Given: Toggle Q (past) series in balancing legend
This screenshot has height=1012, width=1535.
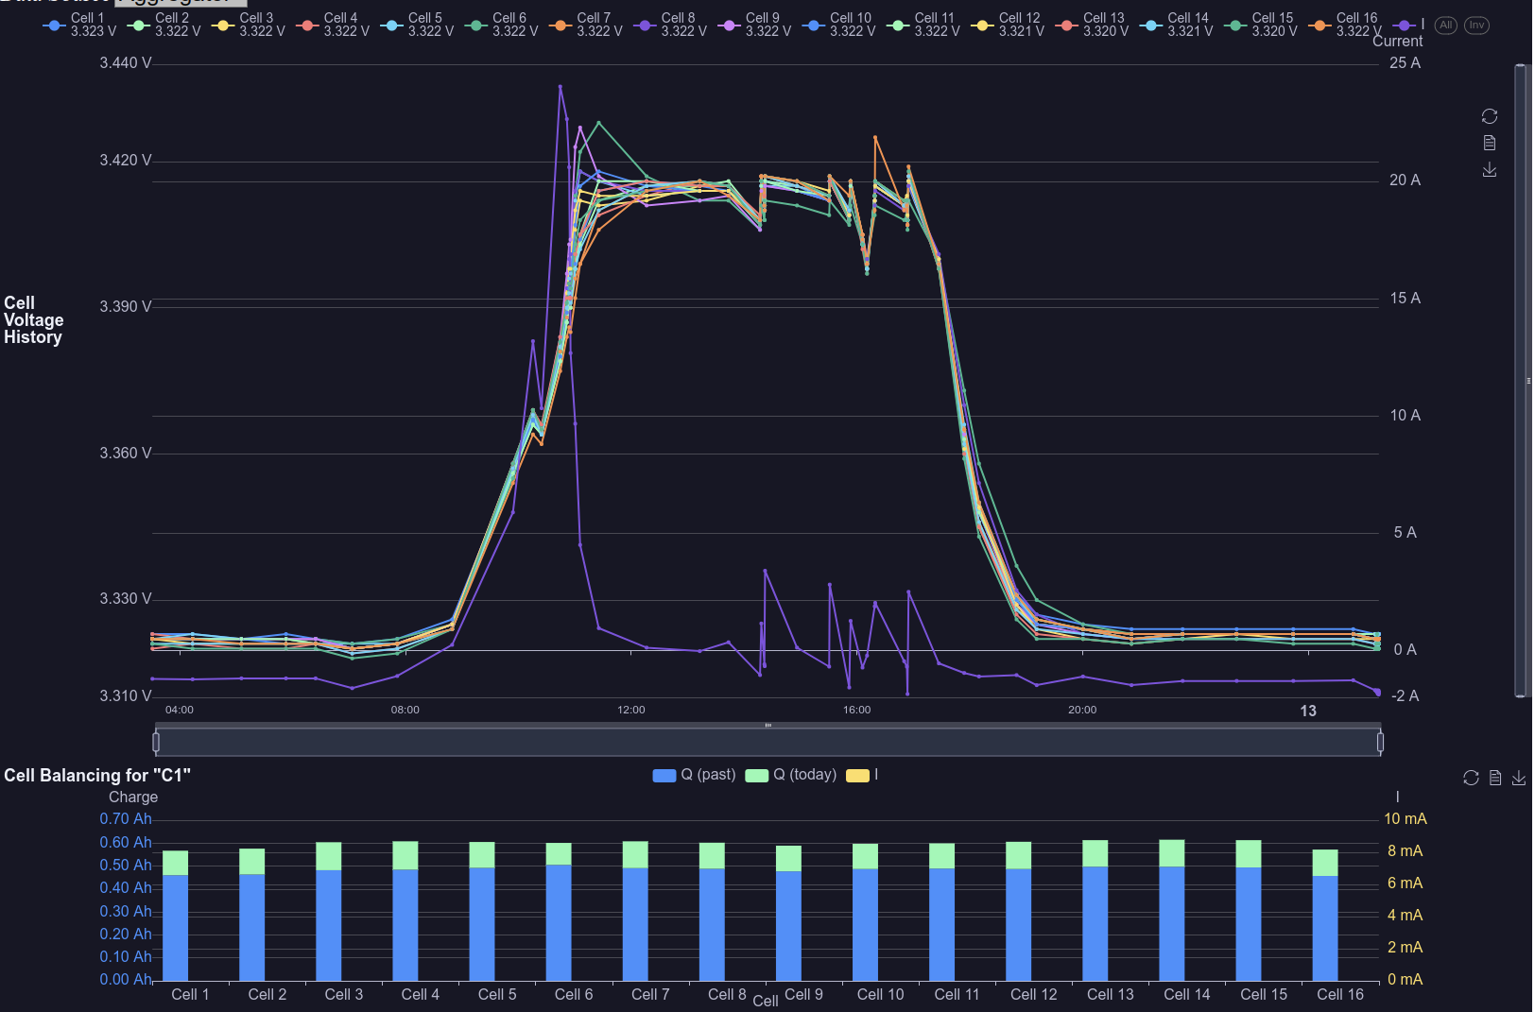Looking at the screenshot, I should (694, 775).
